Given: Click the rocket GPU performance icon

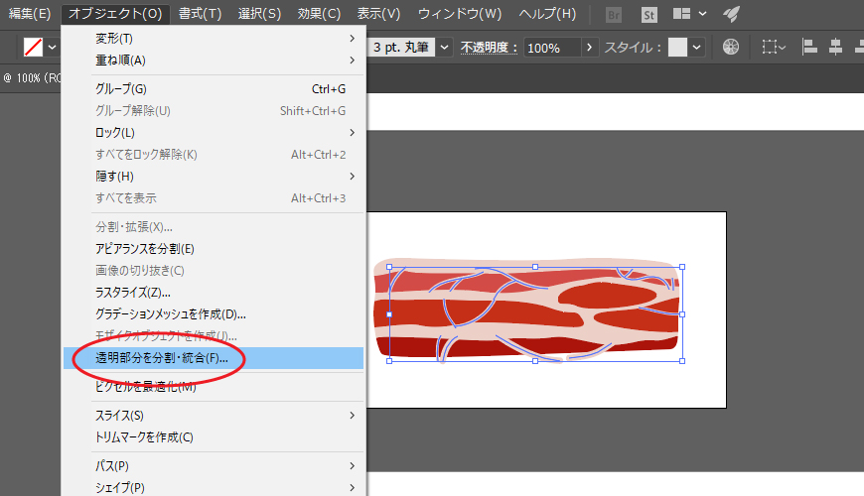Looking at the screenshot, I should (x=731, y=14).
